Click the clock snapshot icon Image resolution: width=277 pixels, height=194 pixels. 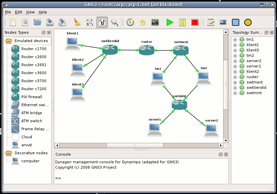[130, 22]
